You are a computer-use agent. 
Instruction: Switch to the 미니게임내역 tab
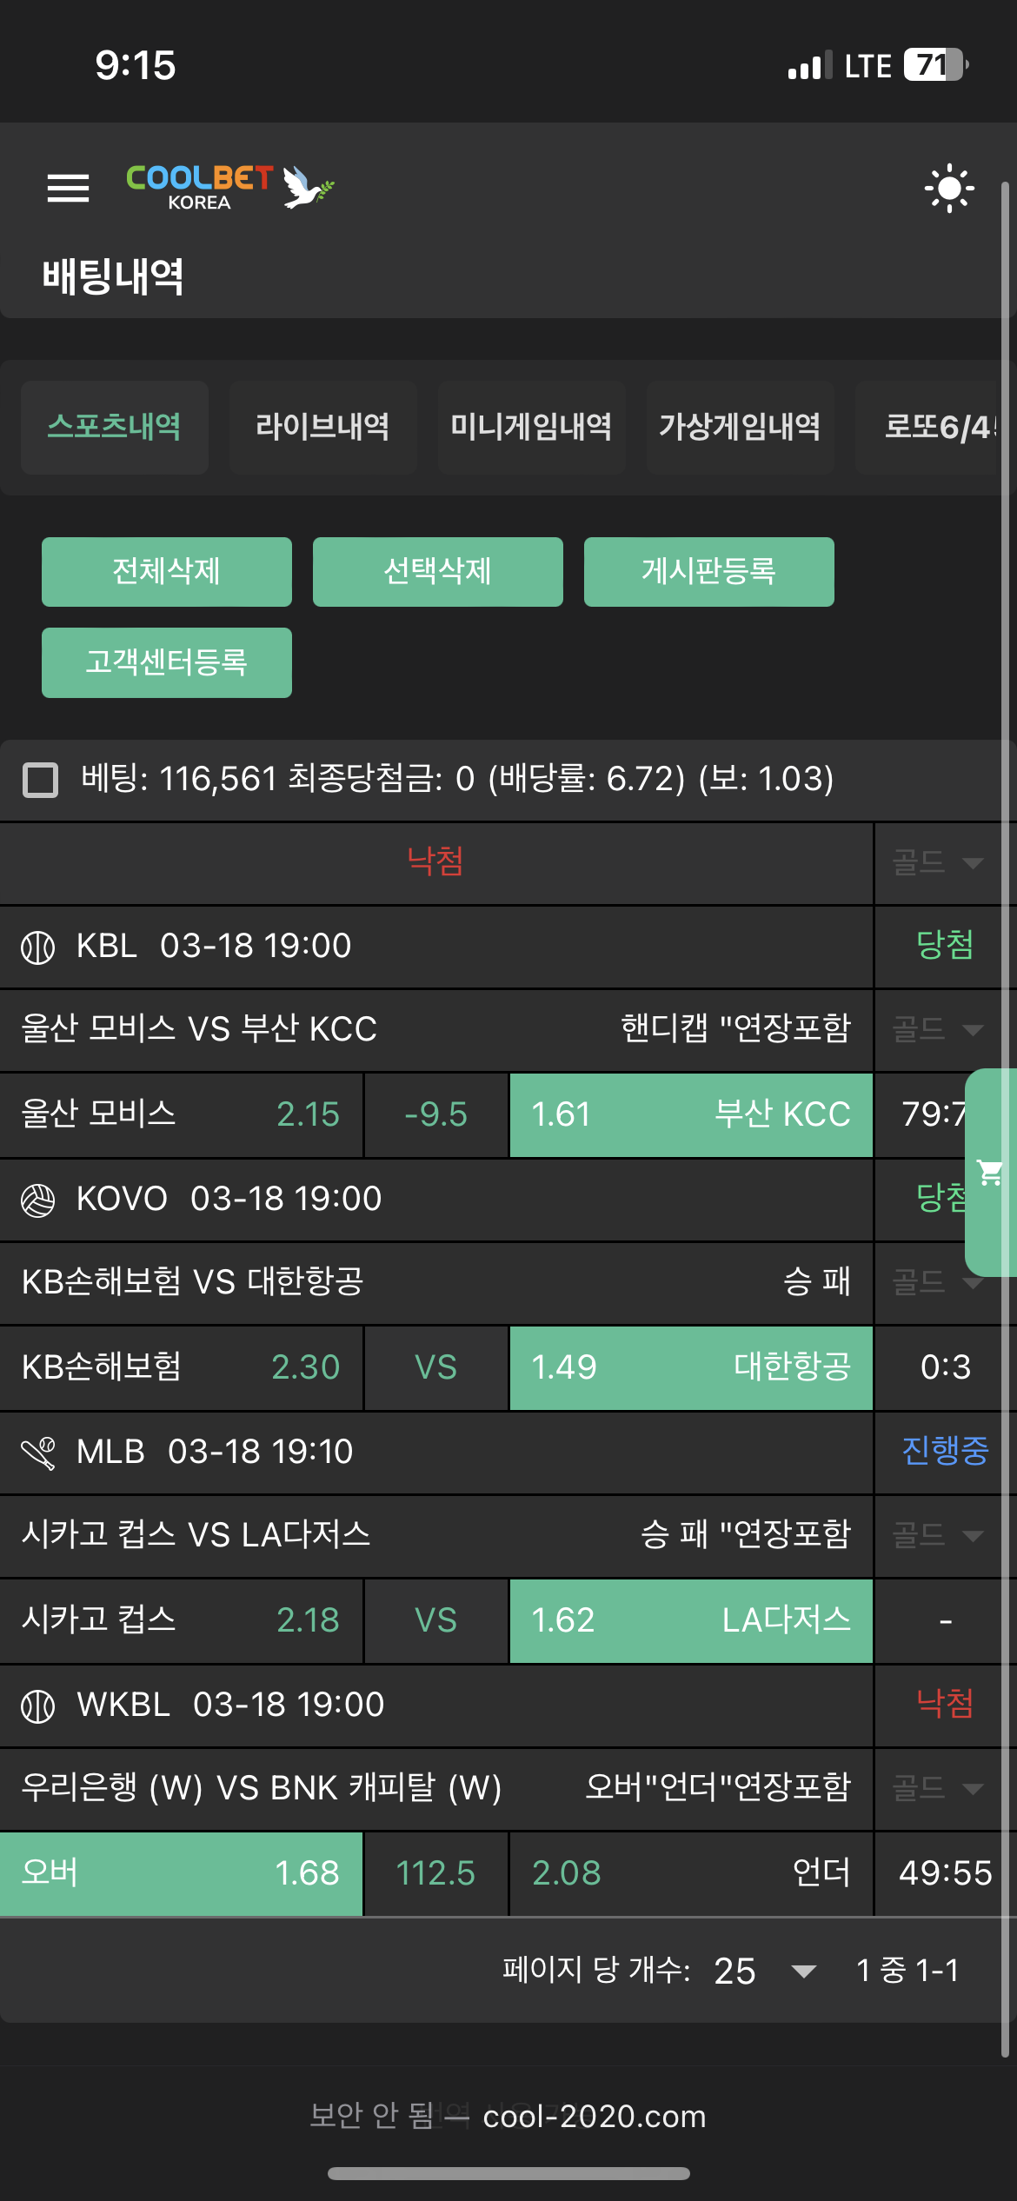tap(531, 427)
